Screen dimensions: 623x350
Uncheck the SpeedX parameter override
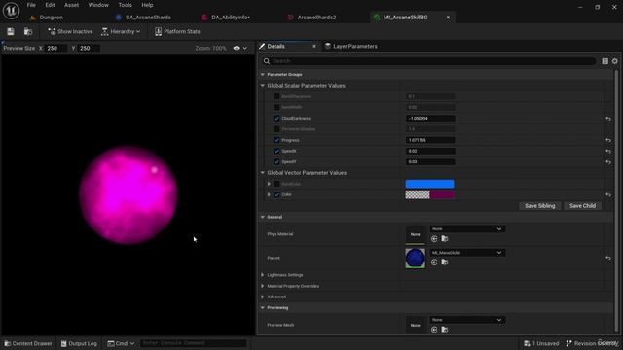click(276, 152)
